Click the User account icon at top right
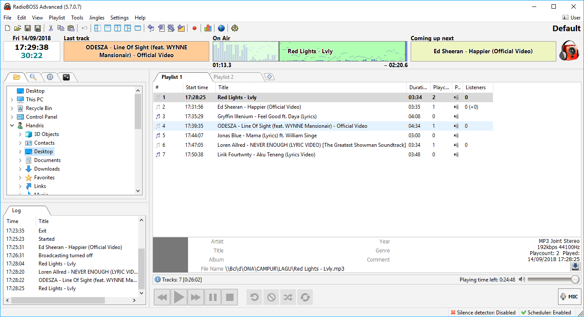The height and width of the screenshot is (317, 584). pyautogui.click(x=565, y=18)
